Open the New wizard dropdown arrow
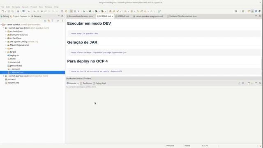Viewport: 263px width, 148px height. coord(5,11)
